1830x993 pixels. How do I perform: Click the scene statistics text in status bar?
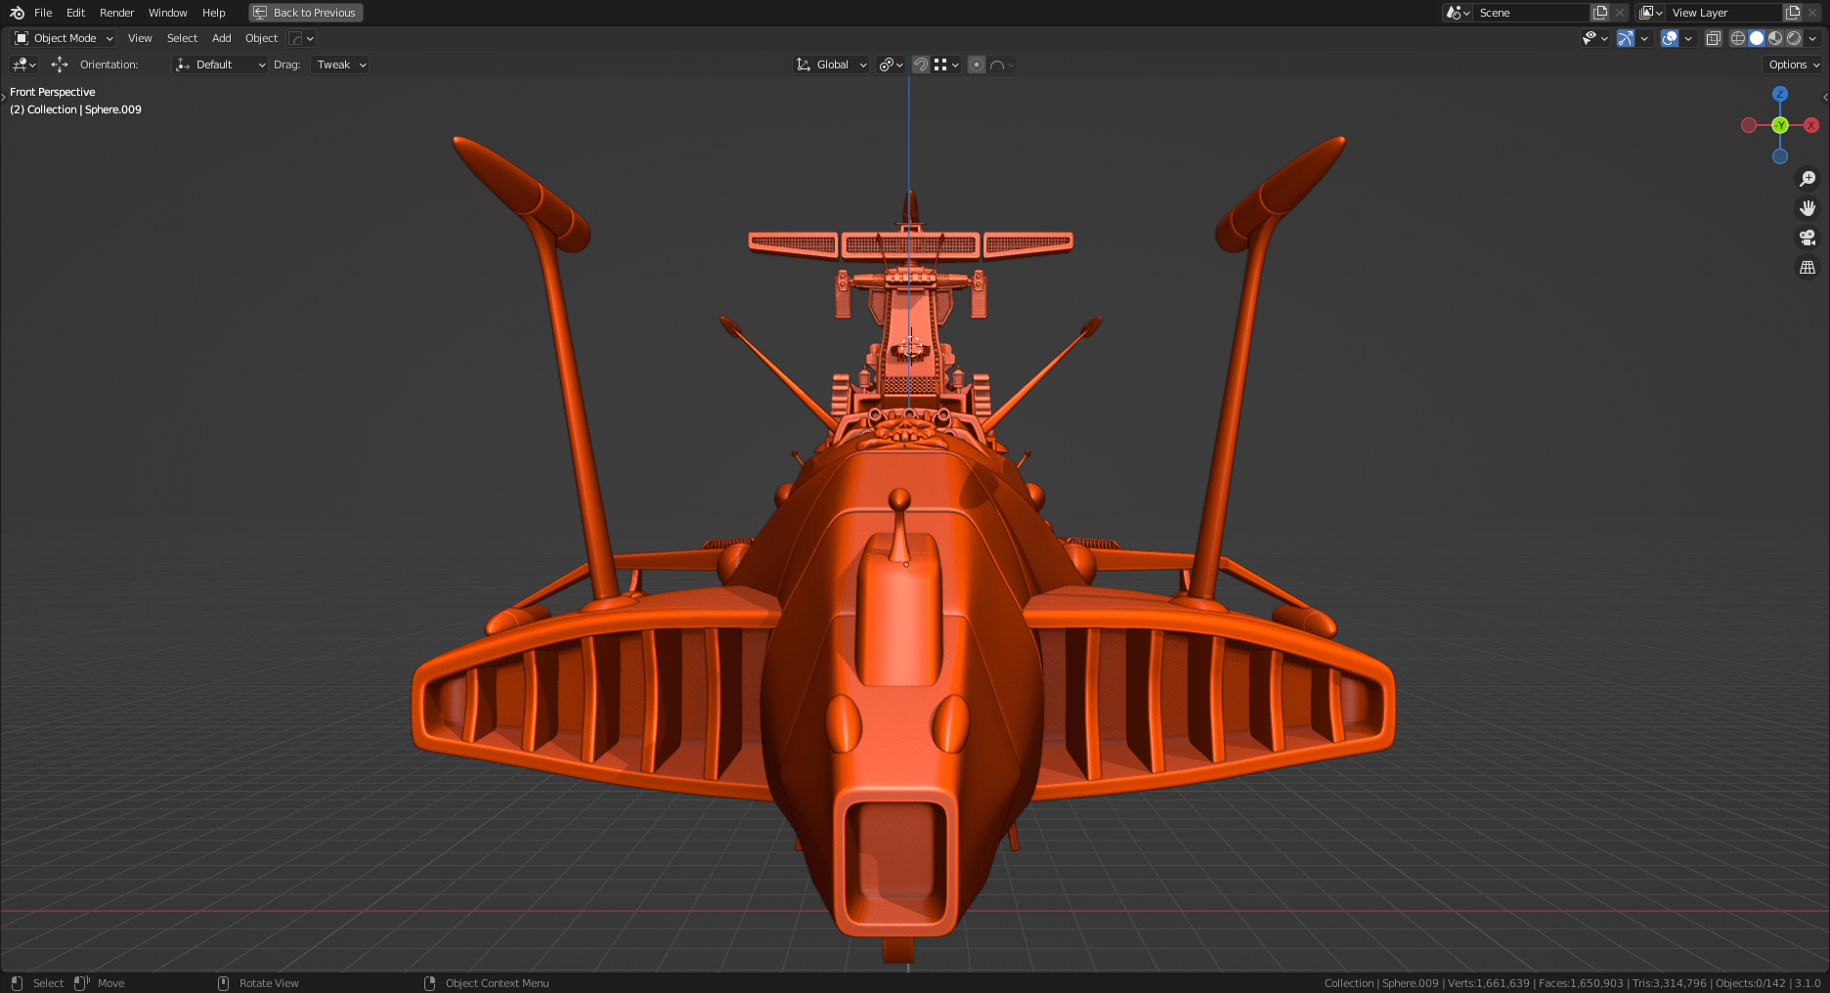tap(1572, 983)
